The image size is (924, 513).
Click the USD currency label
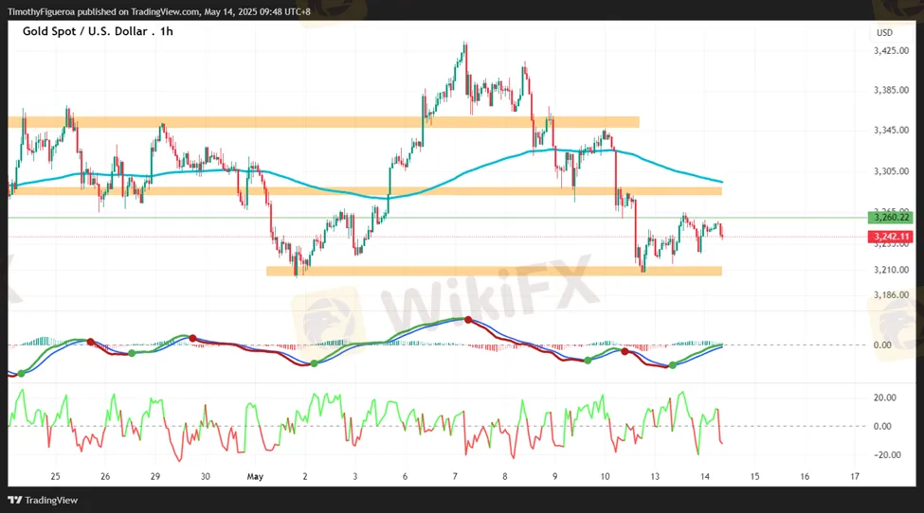click(884, 33)
